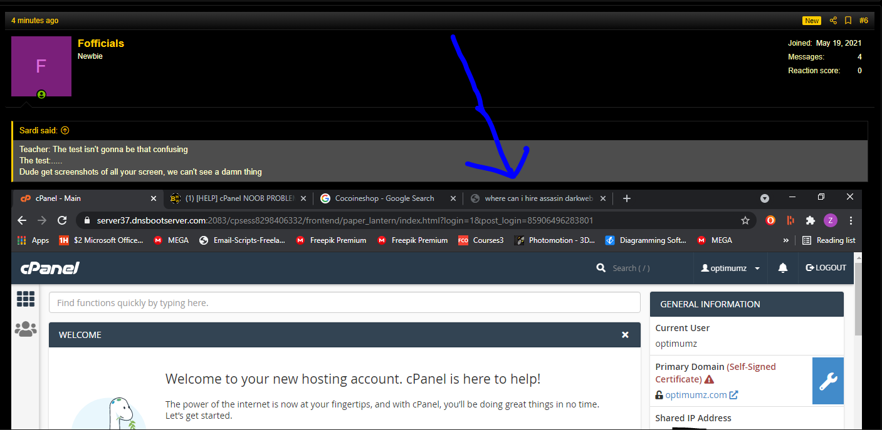882x430 pixels.
Task: Open Email-Scripts-Freela bookmark
Action: click(242, 240)
